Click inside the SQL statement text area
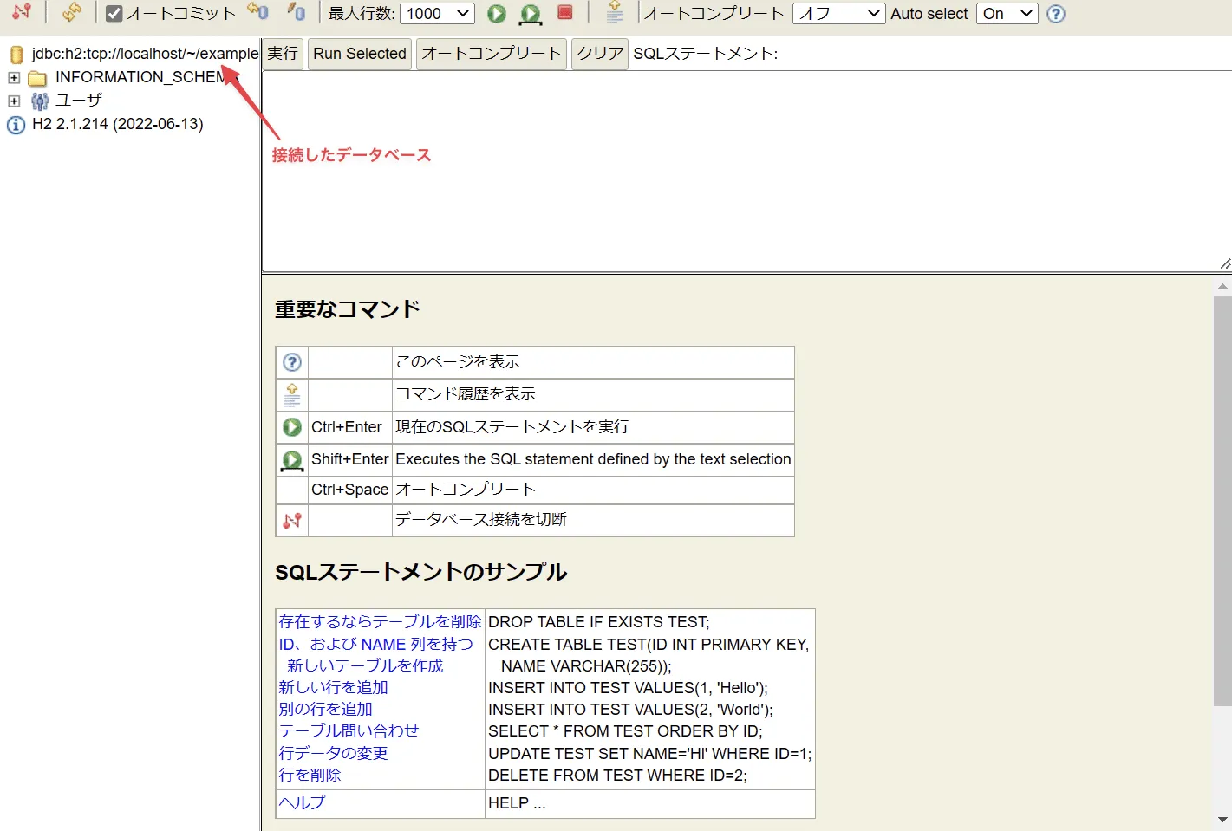The image size is (1232, 831). click(746, 172)
